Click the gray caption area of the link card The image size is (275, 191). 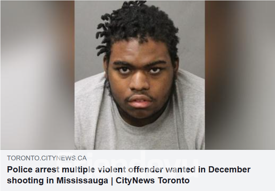click(x=137, y=170)
